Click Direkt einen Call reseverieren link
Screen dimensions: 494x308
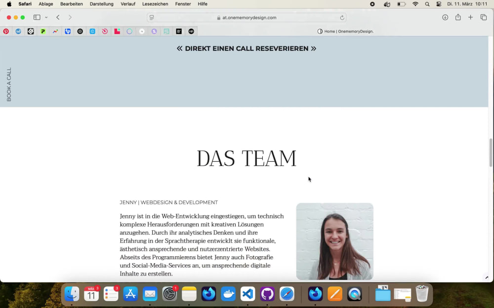[x=247, y=48]
